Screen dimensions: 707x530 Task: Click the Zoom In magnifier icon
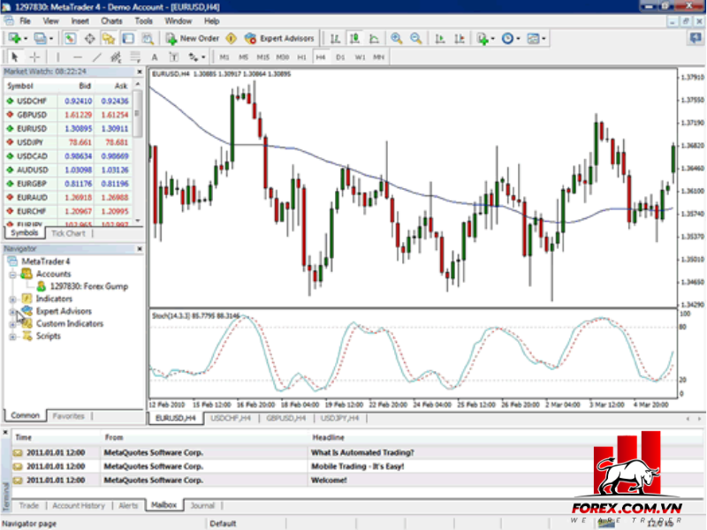point(396,38)
